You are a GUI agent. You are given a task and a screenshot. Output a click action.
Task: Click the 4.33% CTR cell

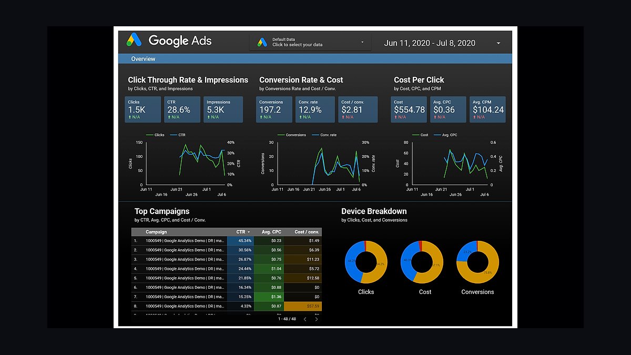pos(240,306)
